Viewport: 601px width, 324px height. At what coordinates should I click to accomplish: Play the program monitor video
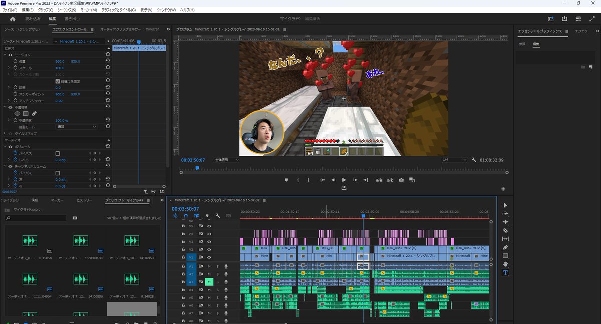[x=344, y=180]
